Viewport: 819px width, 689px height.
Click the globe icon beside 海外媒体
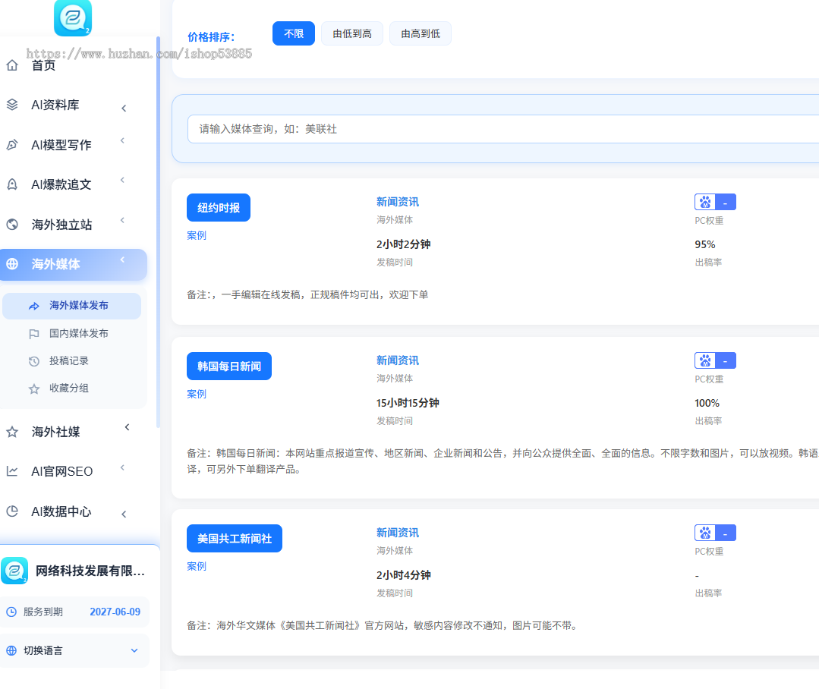12,264
